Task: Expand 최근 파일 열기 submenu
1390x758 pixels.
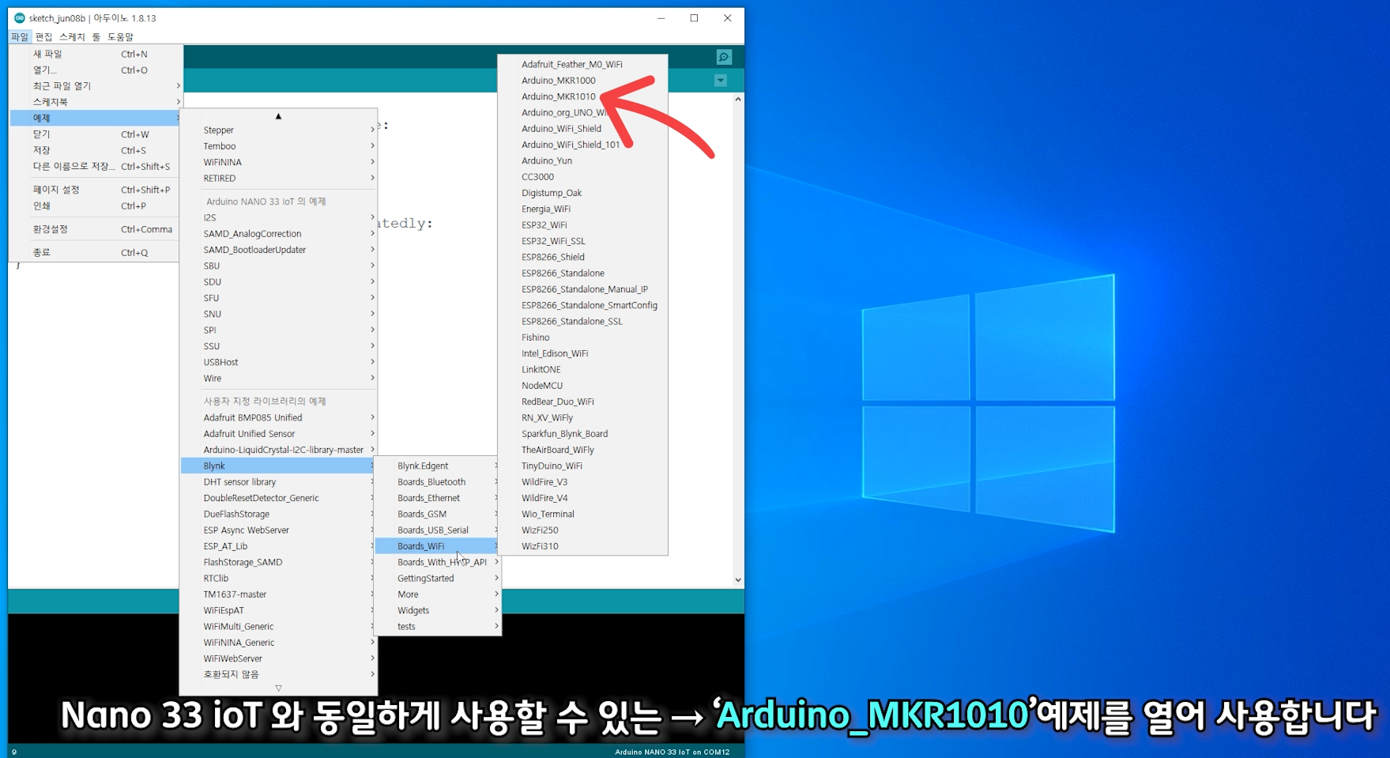Action: pos(95,86)
